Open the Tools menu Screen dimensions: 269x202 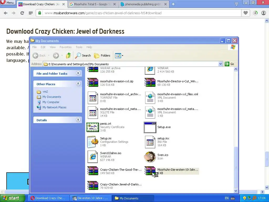[x=79, y=47]
